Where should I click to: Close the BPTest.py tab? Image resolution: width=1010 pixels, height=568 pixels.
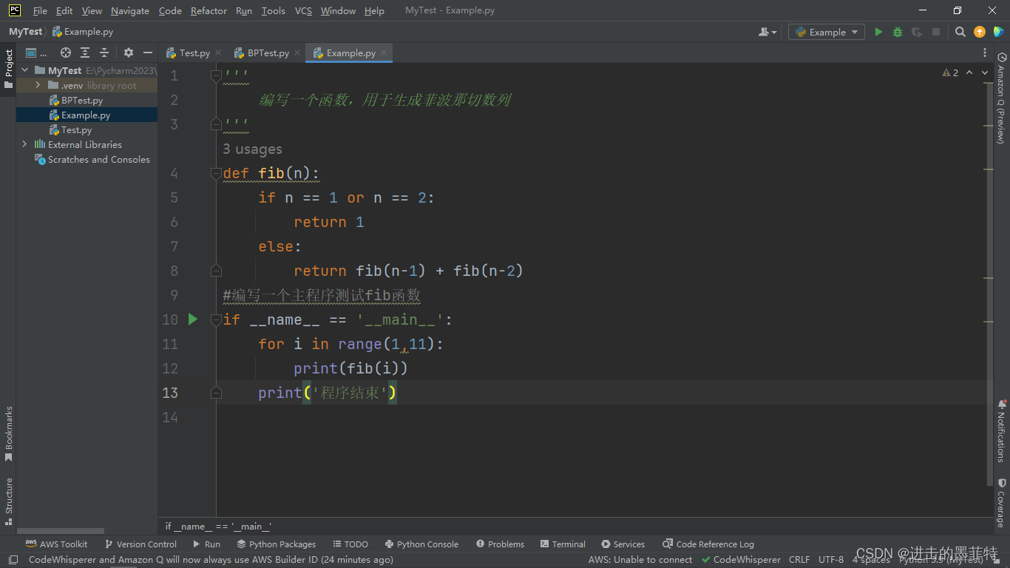[x=297, y=53]
